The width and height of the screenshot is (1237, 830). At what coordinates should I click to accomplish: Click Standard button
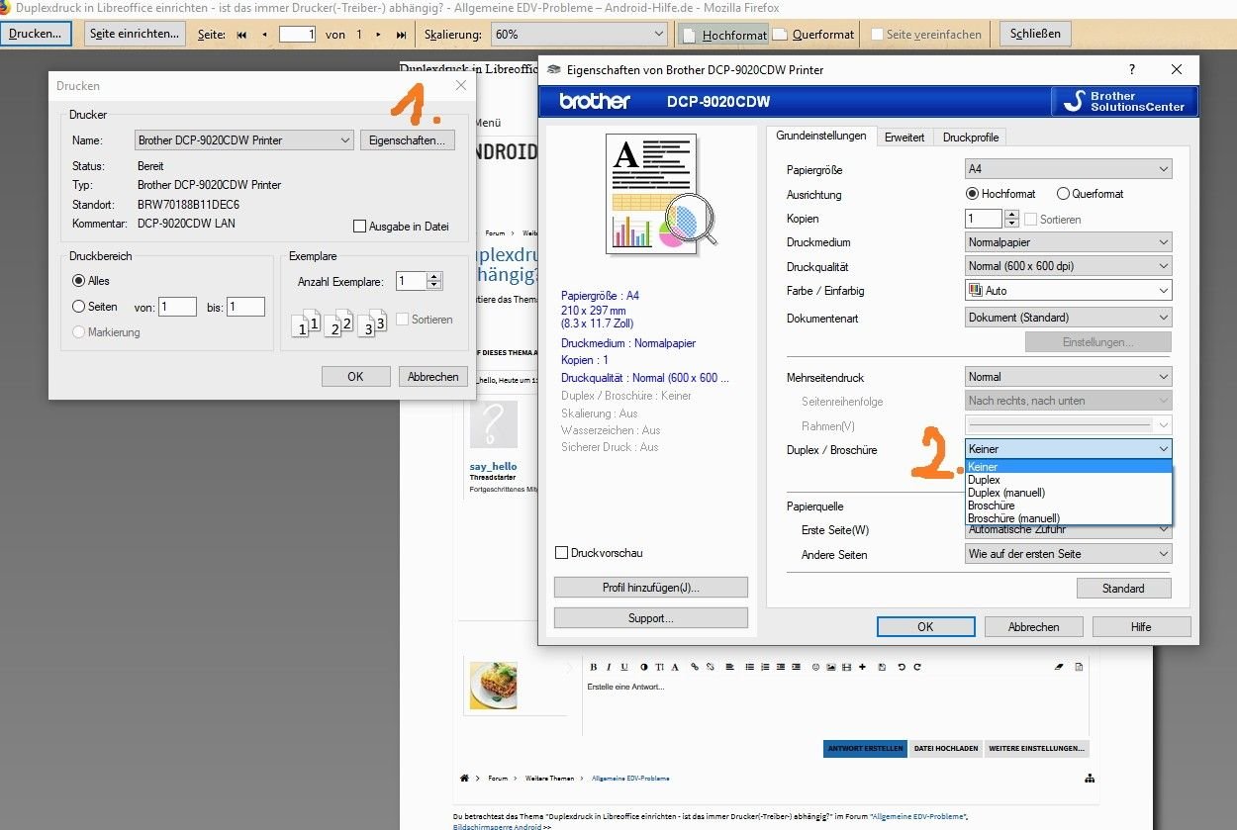(1123, 589)
